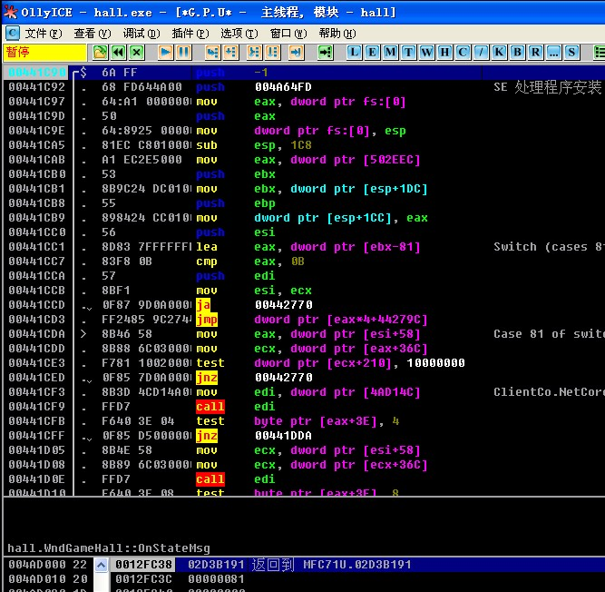Click the jnz at address 00441CED
The width and height of the screenshot is (605, 592).
[254, 378]
